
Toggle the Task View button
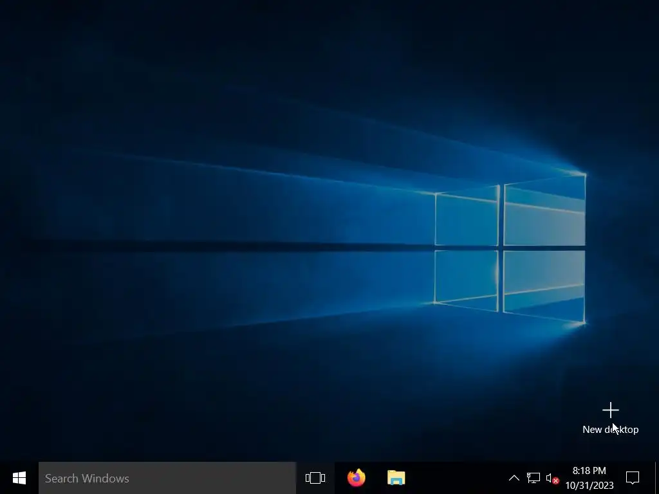pos(315,478)
